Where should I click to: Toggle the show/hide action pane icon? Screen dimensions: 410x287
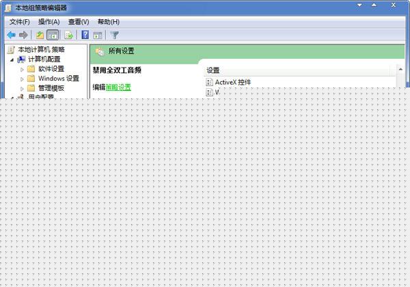(x=98, y=35)
